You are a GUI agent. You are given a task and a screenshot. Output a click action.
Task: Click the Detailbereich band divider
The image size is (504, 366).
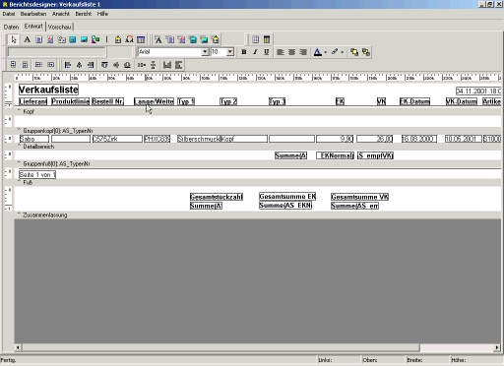coord(258,147)
